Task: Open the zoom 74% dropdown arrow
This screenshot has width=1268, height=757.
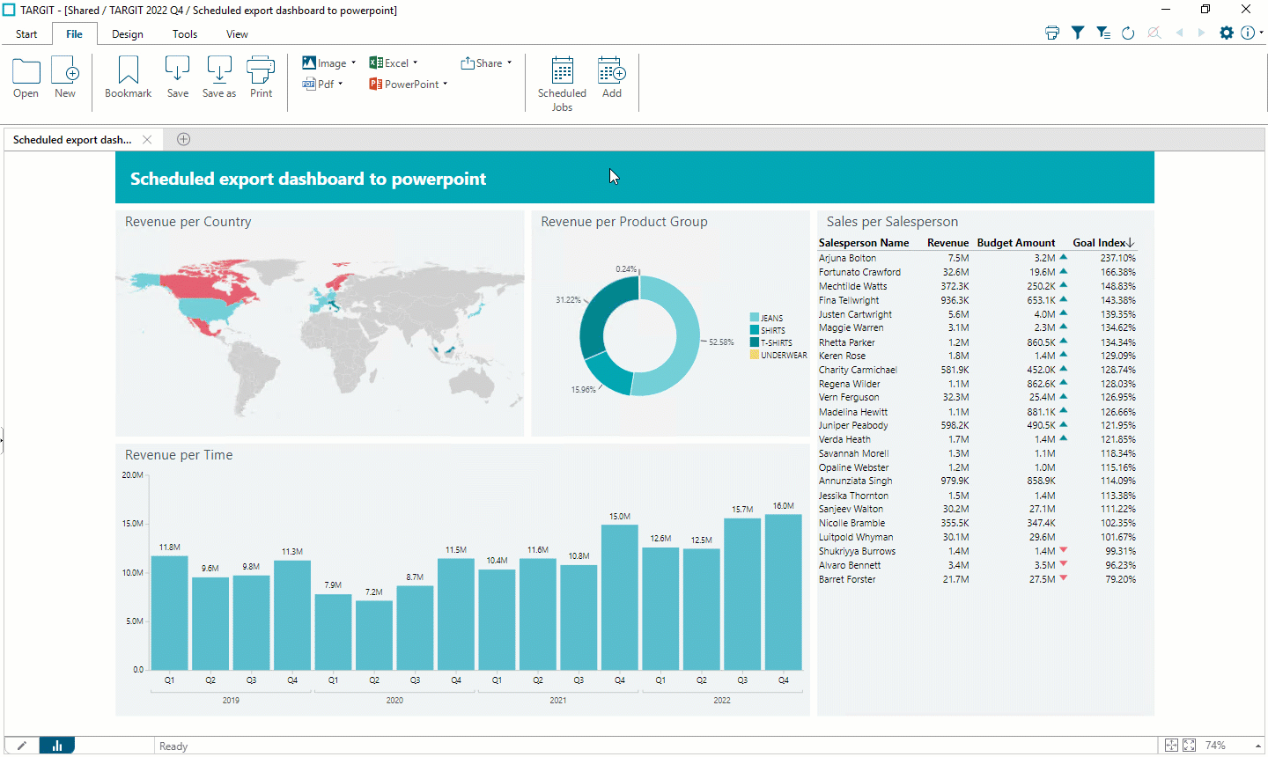Action: (x=1257, y=746)
